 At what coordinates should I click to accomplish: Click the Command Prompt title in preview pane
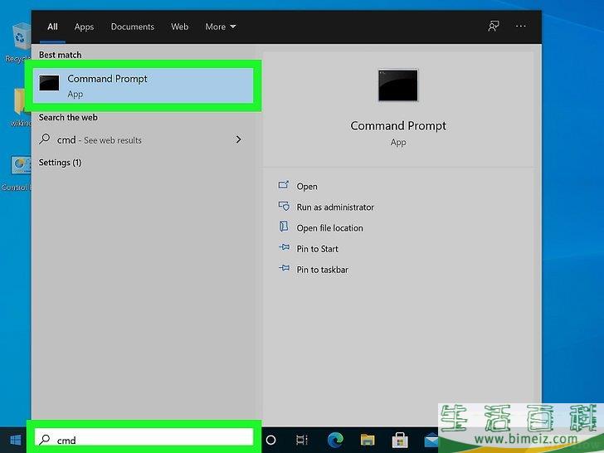pyautogui.click(x=398, y=126)
